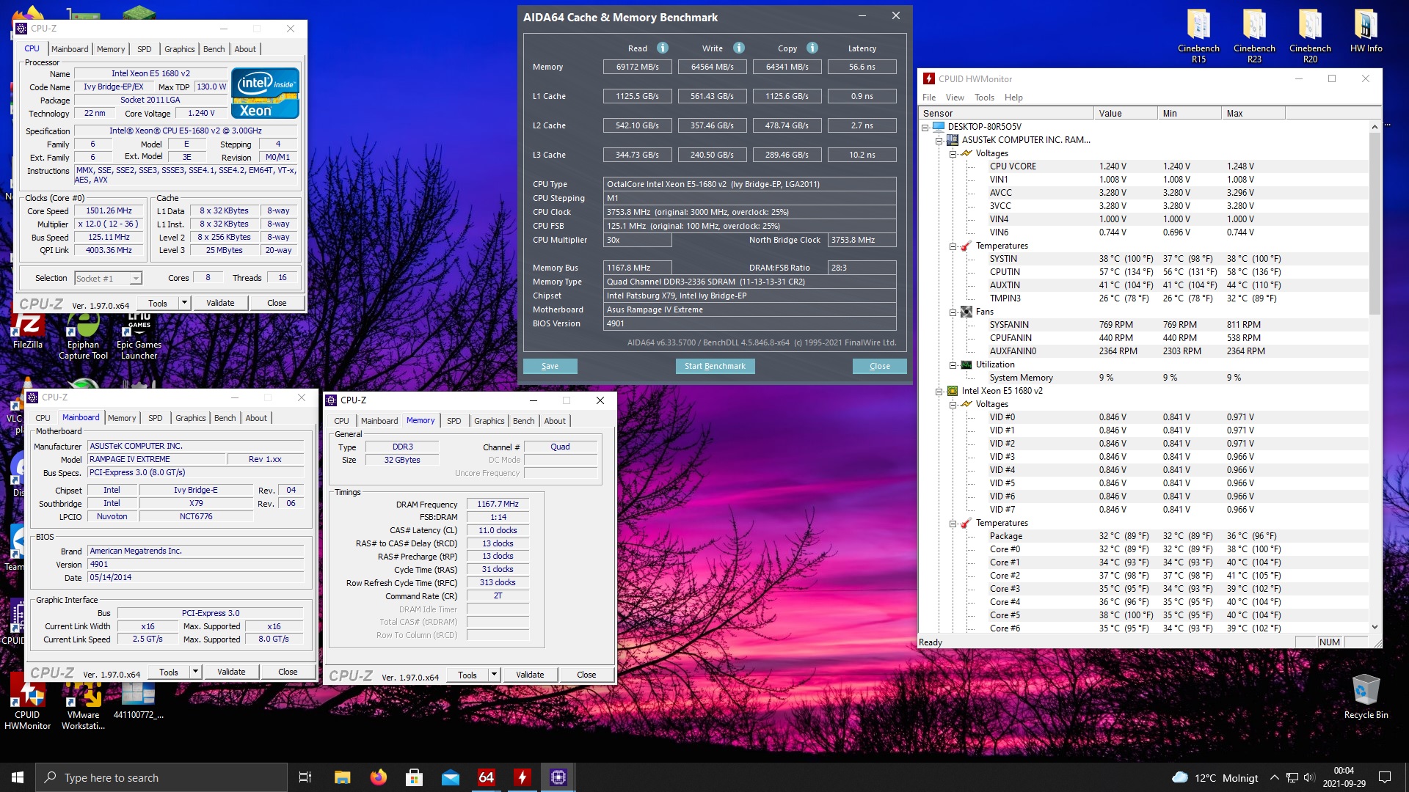Launch Firefox from the taskbar
The height and width of the screenshot is (792, 1409).
click(x=378, y=777)
